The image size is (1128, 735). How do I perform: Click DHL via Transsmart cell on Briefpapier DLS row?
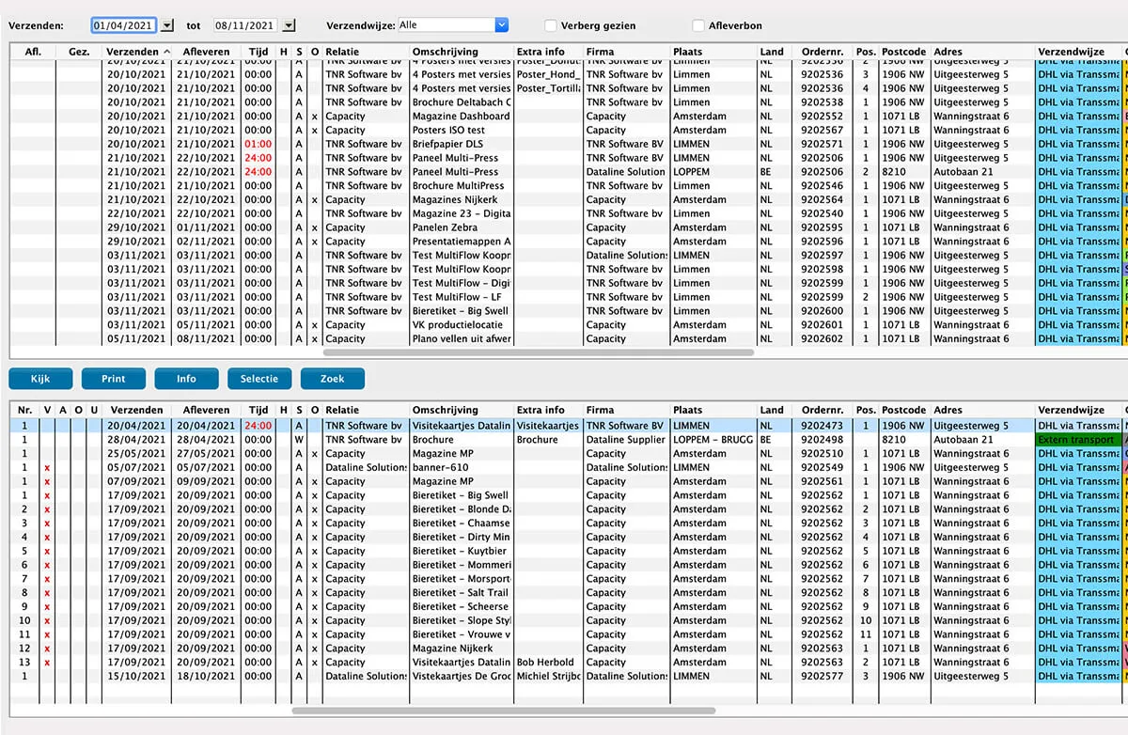1077,144
